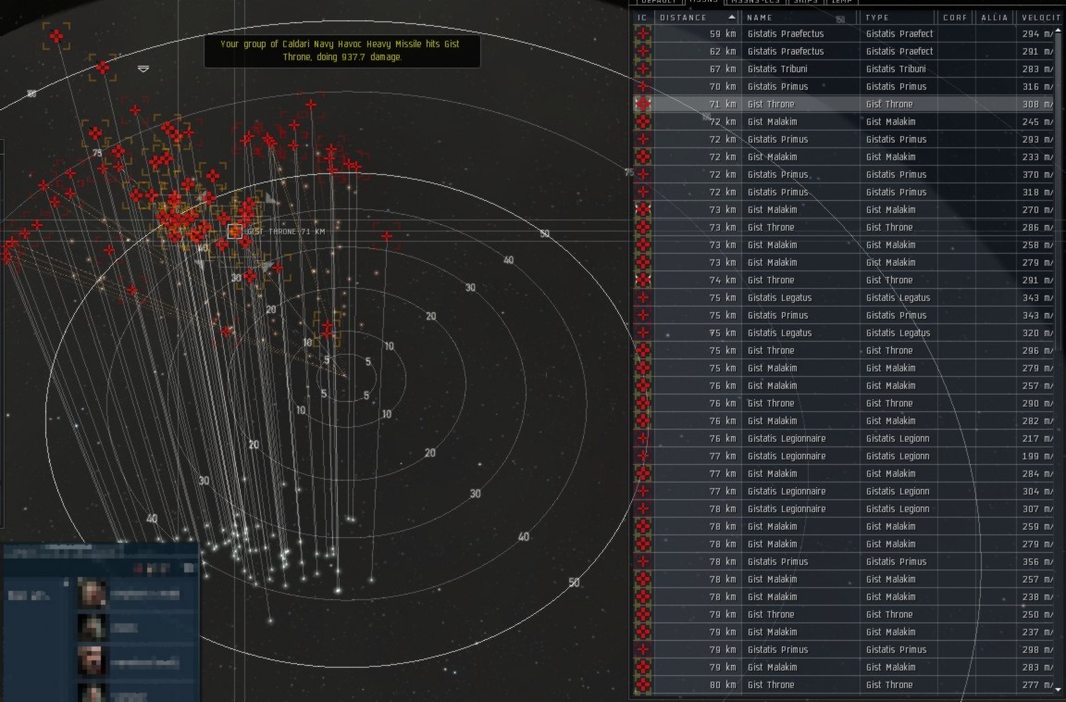This screenshot has height=702, width=1066.
Task: Select icon of Gist Malakim moving 245 m/s
Action: point(642,121)
